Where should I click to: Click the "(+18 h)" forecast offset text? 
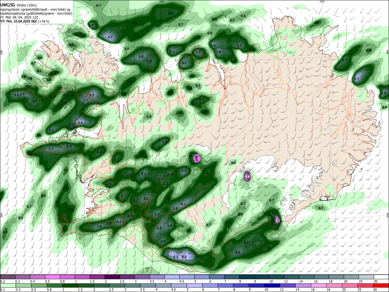click(x=43, y=21)
